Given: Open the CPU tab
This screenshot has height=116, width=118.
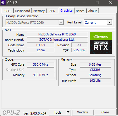Looking at the screenshot, I should coord(7,11).
